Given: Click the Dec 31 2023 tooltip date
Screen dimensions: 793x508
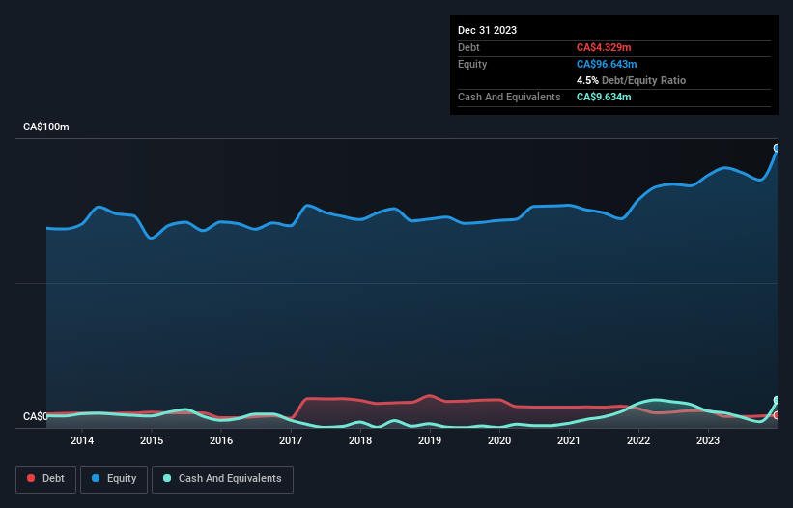Looking at the screenshot, I should point(487,30).
